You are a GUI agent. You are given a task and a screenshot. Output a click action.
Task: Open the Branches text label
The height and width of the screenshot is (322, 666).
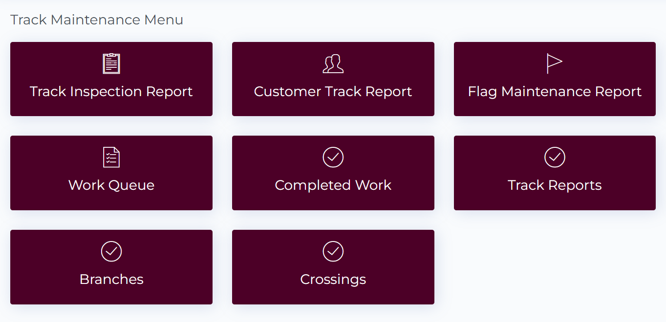pyautogui.click(x=111, y=280)
